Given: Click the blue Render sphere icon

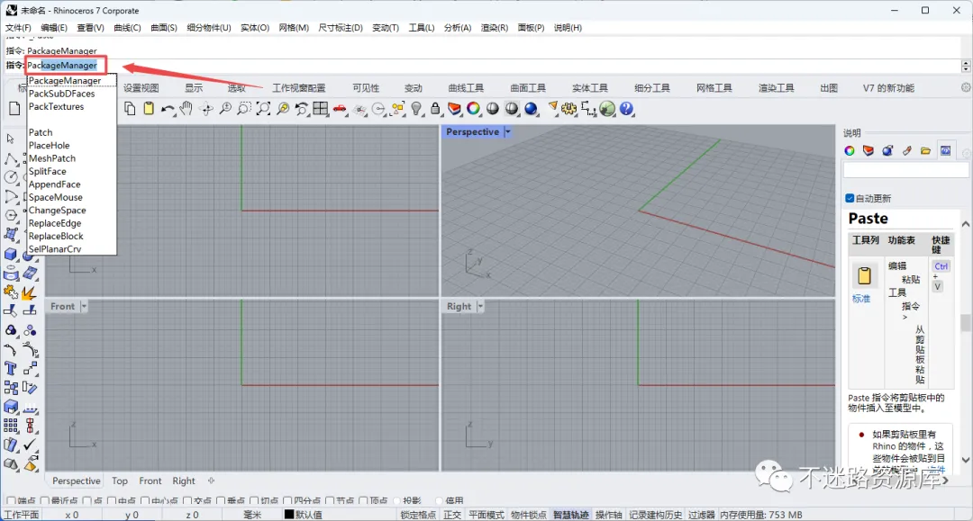Looking at the screenshot, I should point(531,109).
